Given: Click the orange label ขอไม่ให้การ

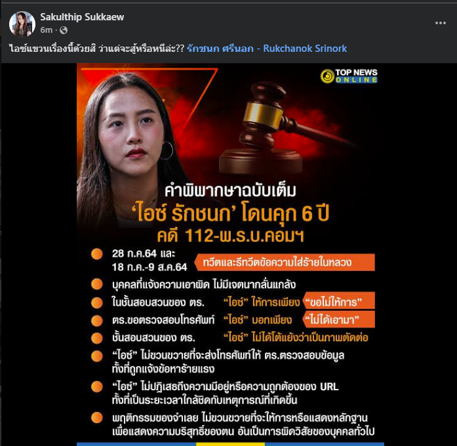Looking at the screenshot, I should [339, 300].
